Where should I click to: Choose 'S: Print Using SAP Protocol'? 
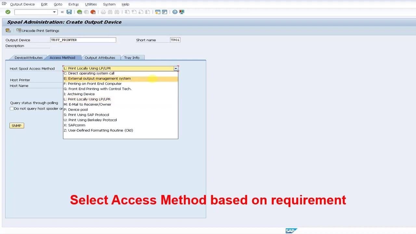[121, 115]
